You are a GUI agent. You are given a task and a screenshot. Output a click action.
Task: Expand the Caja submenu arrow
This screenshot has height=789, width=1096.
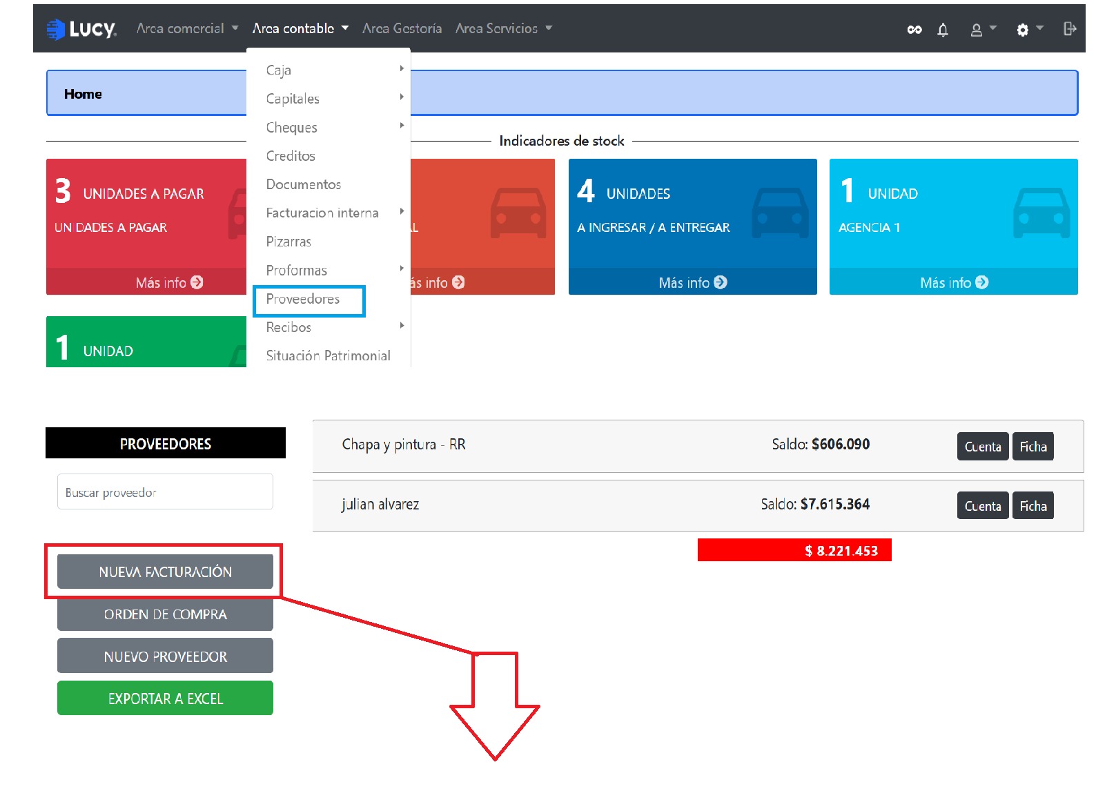(402, 68)
